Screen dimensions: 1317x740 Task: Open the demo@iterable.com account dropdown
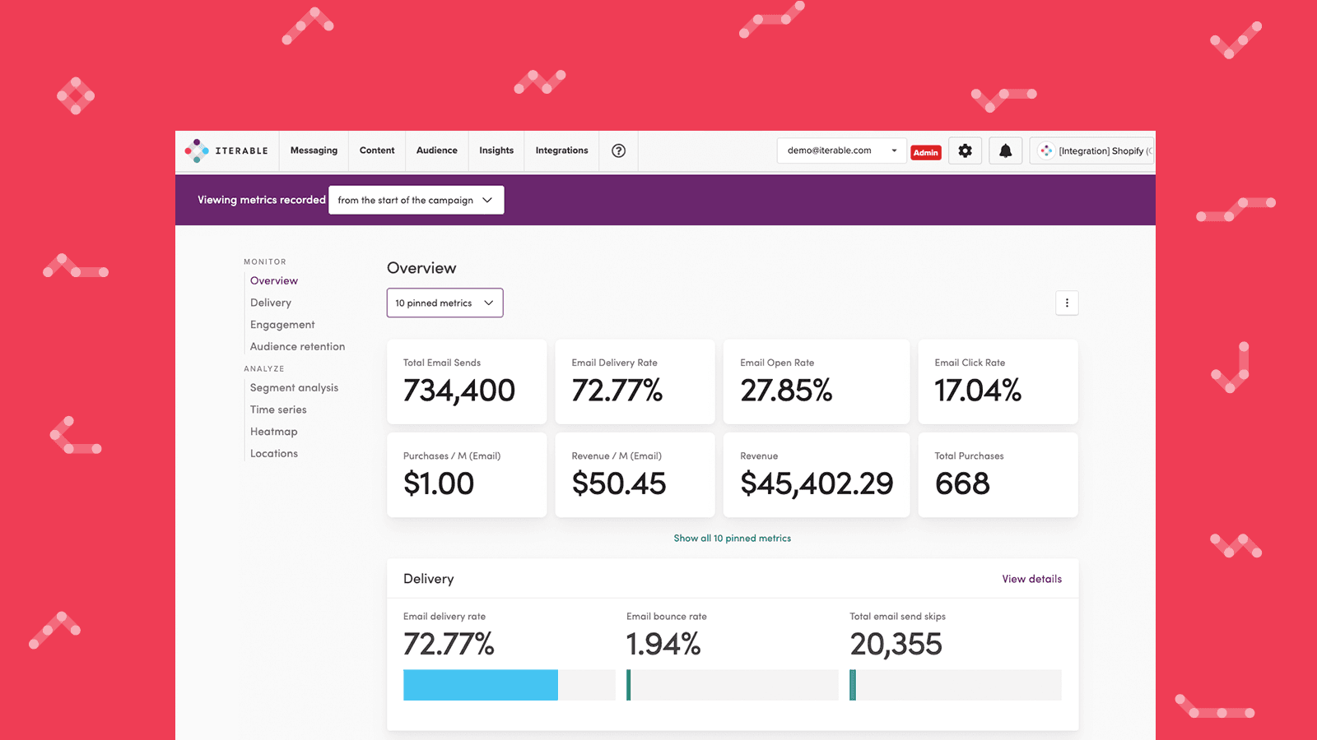point(840,150)
